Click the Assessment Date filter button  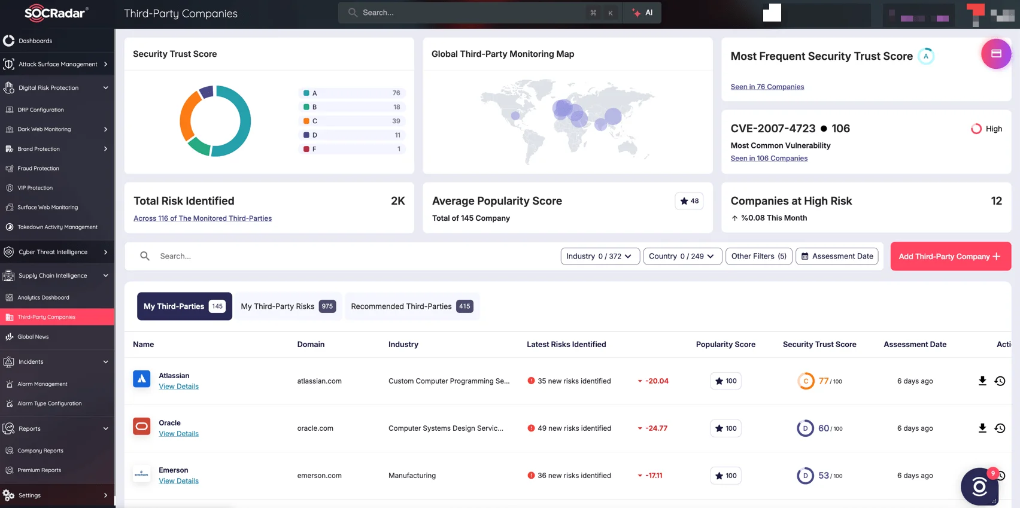pos(837,256)
